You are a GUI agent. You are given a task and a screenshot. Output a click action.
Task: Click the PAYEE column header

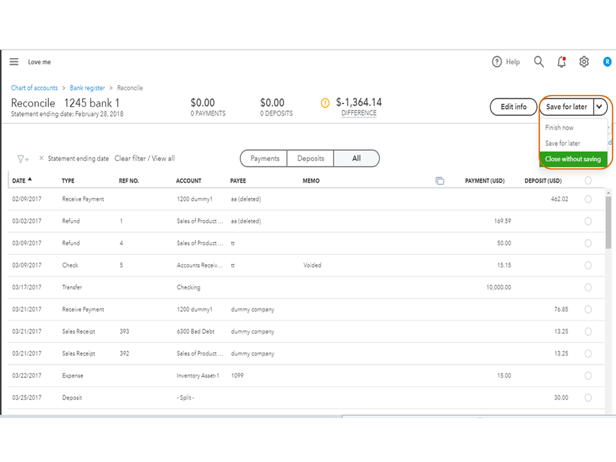coord(238,181)
